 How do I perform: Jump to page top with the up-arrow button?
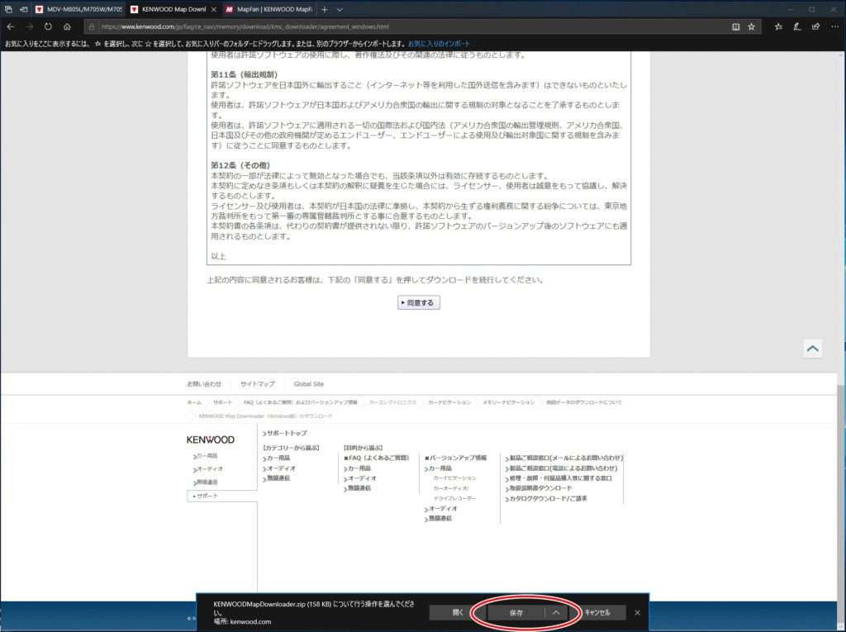(813, 349)
